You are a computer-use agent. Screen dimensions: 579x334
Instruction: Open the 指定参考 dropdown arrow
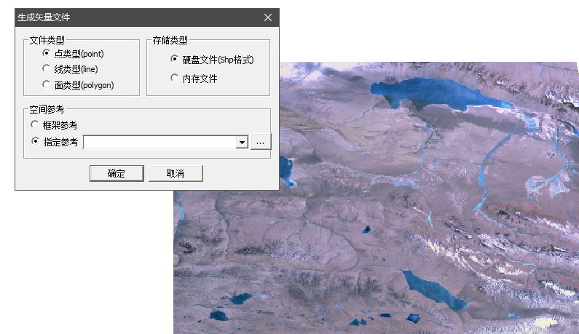242,143
